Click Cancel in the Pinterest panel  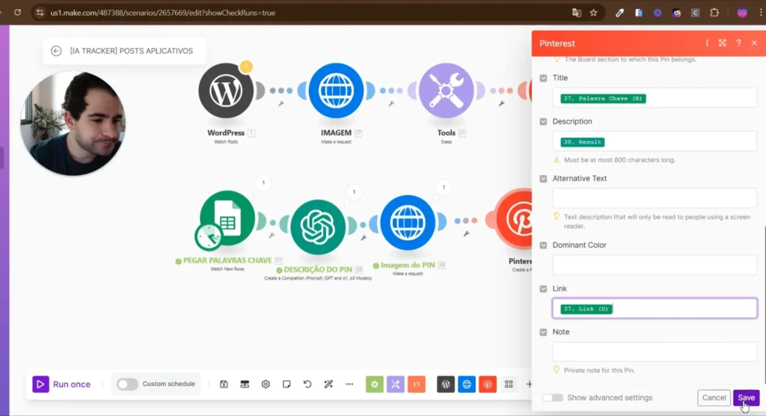(x=714, y=398)
